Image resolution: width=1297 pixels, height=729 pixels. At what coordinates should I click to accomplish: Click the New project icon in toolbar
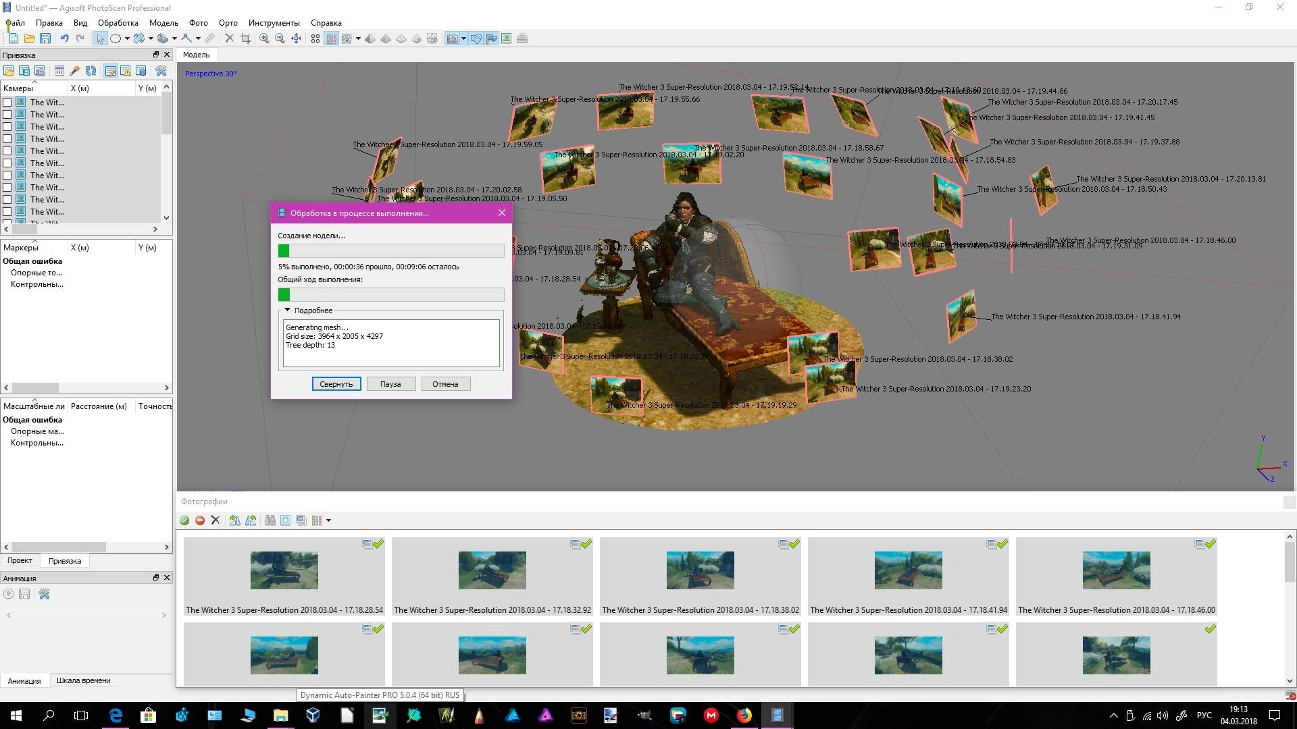pyautogui.click(x=14, y=38)
